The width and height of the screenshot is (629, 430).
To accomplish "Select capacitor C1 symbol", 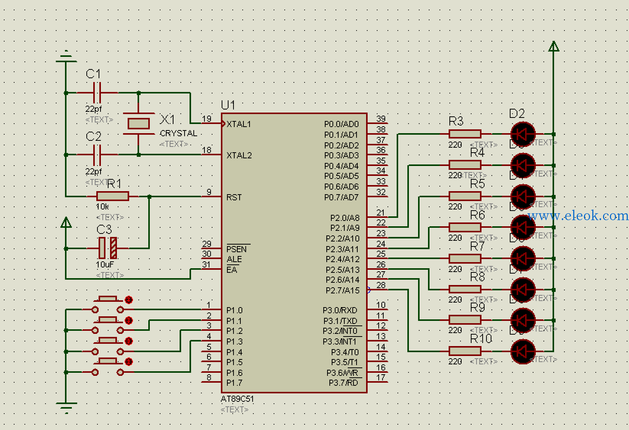I will pyautogui.click(x=97, y=93).
